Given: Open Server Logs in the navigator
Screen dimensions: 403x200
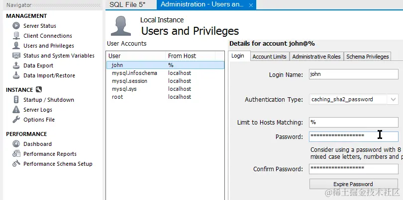Looking at the screenshot, I should coord(38,110).
